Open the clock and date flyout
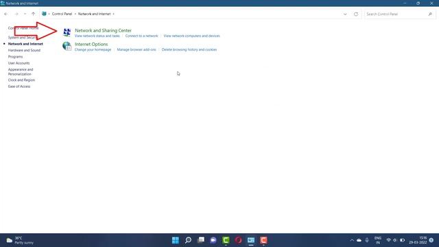This screenshot has width=439, height=247. (418, 240)
